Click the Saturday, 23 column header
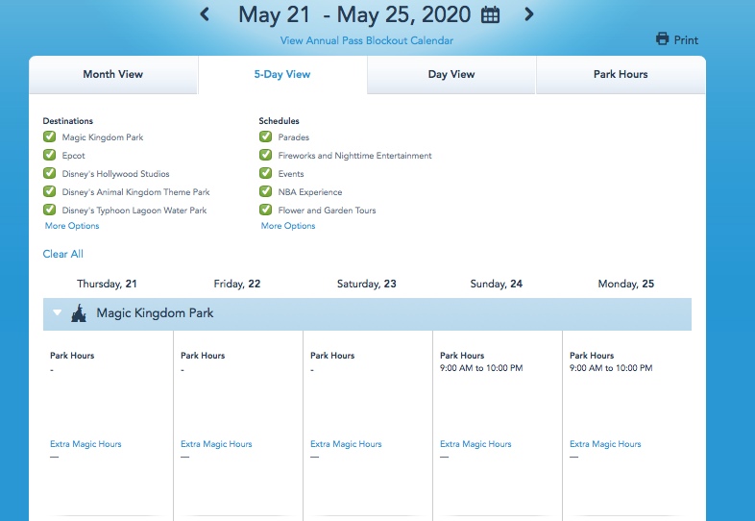 tap(366, 284)
